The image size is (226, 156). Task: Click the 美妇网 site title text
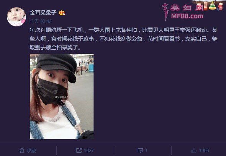187,8
